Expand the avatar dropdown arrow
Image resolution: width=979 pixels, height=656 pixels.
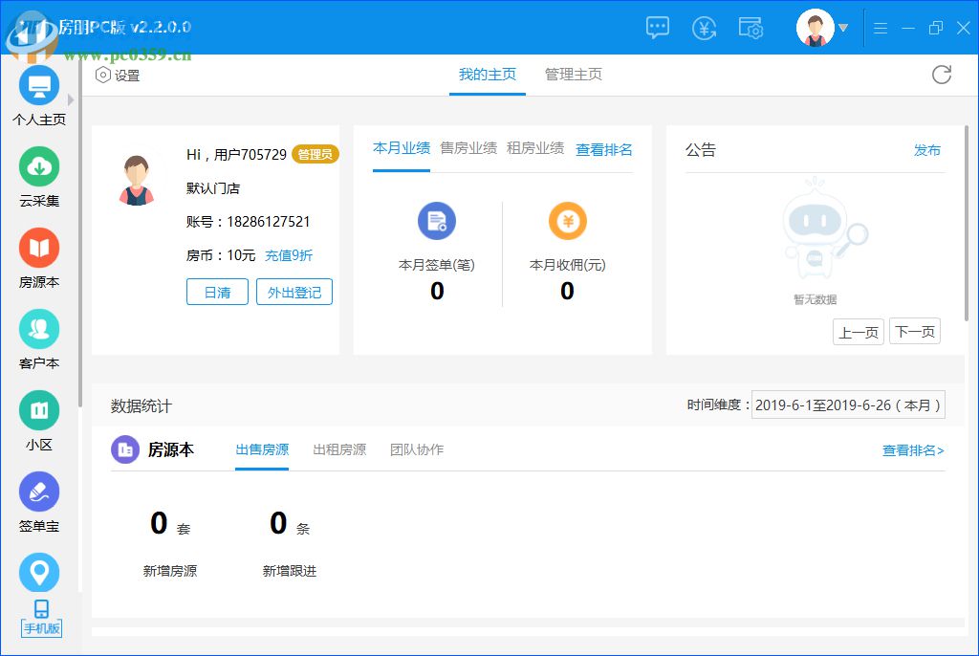(x=845, y=28)
